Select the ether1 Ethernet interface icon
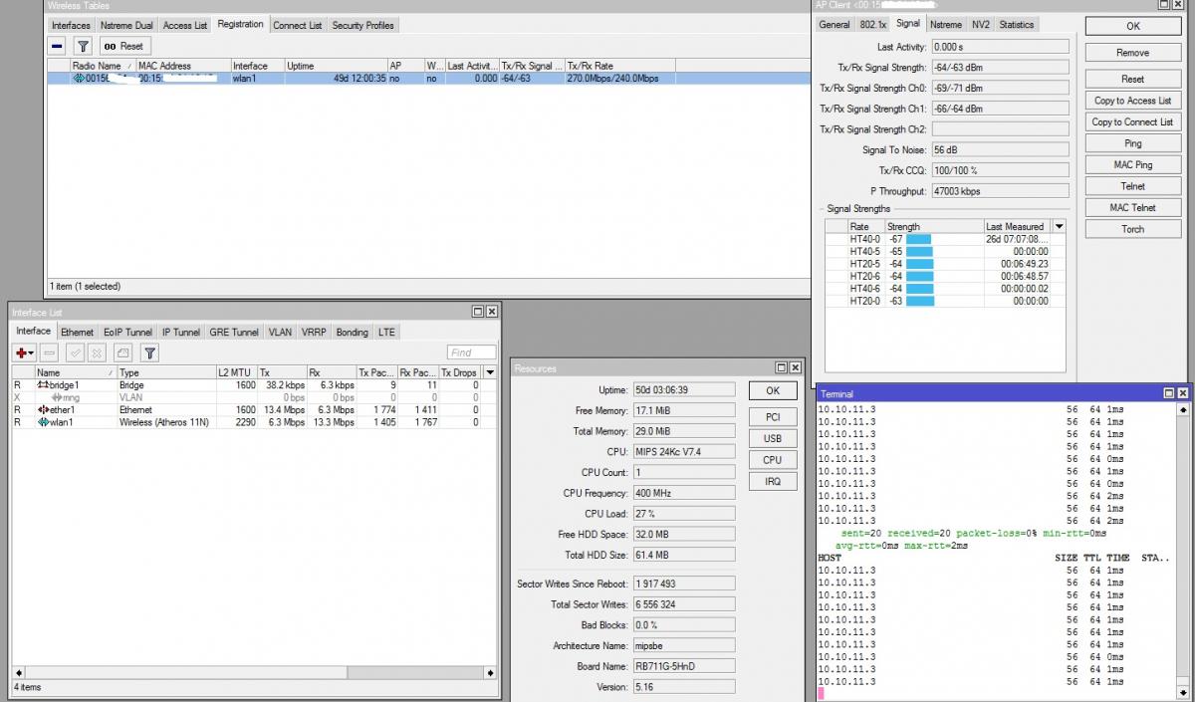Viewport: 1195px width, 702px height. point(43,410)
